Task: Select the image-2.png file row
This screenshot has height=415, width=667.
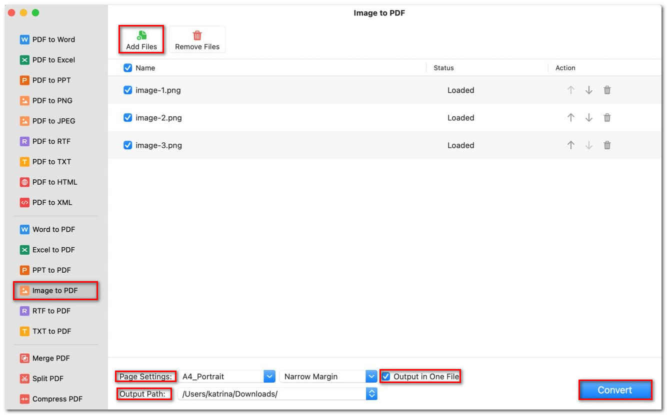Action: coord(300,118)
